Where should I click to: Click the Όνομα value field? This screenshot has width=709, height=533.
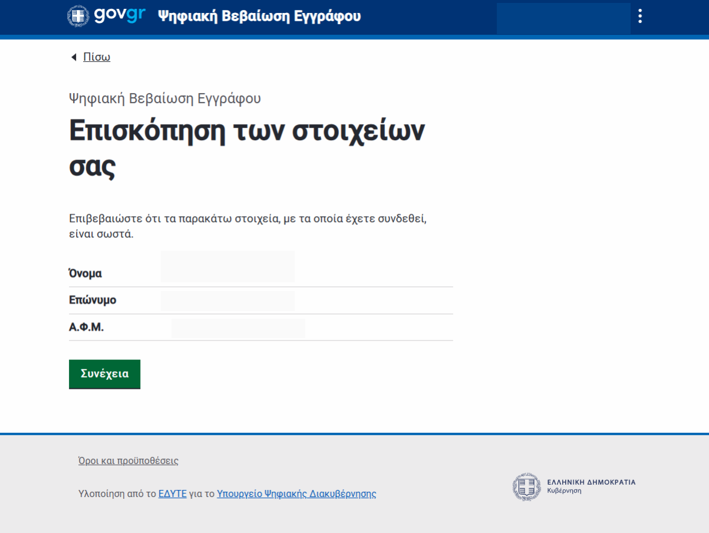point(227,266)
